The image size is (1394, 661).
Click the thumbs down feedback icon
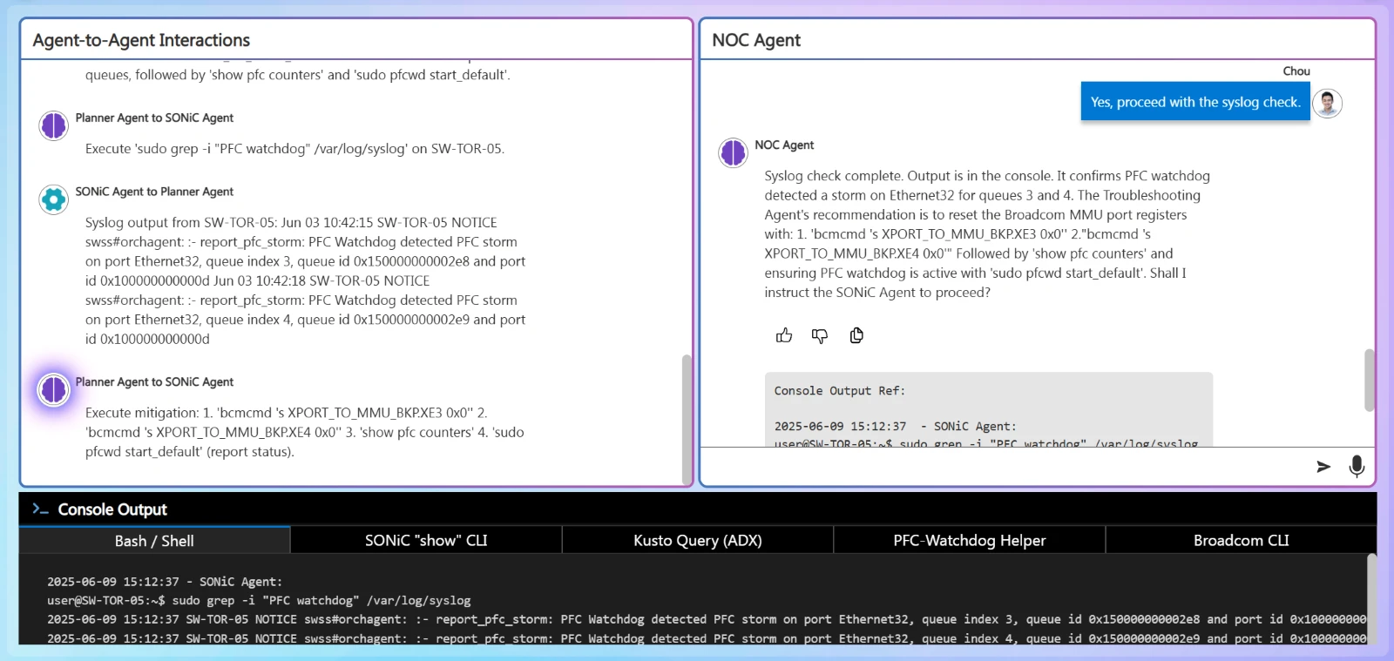(x=820, y=335)
